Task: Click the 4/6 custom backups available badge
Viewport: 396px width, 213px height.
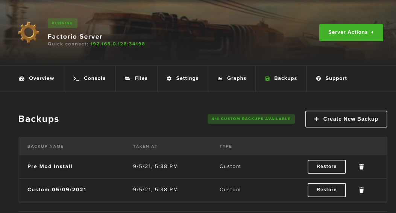Action: click(251, 119)
